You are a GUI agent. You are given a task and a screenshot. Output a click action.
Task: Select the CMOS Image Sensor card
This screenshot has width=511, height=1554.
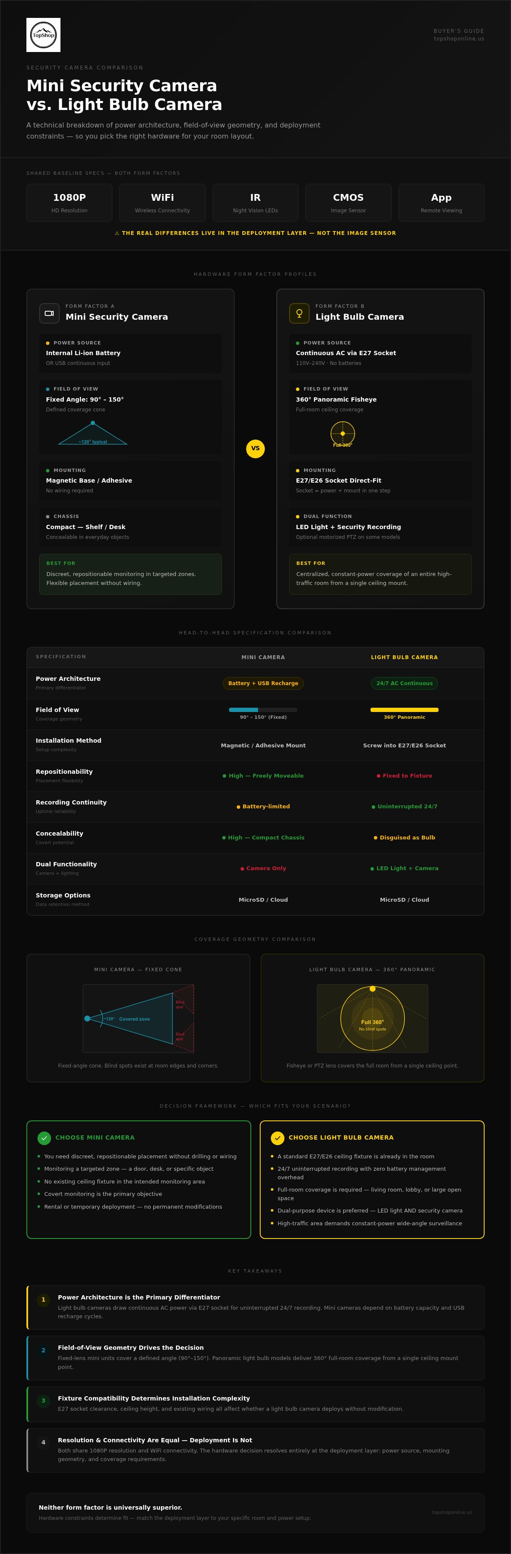[348, 203]
